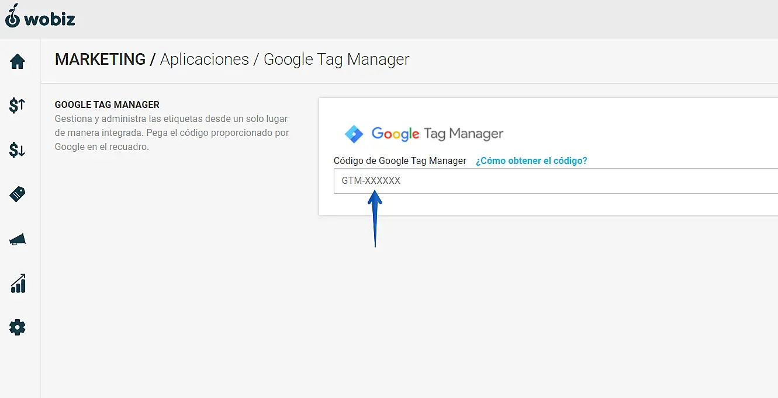This screenshot has height=398, width=778.
Task: Click the wobiz wordmark text in header
Action: click(50, 19)
